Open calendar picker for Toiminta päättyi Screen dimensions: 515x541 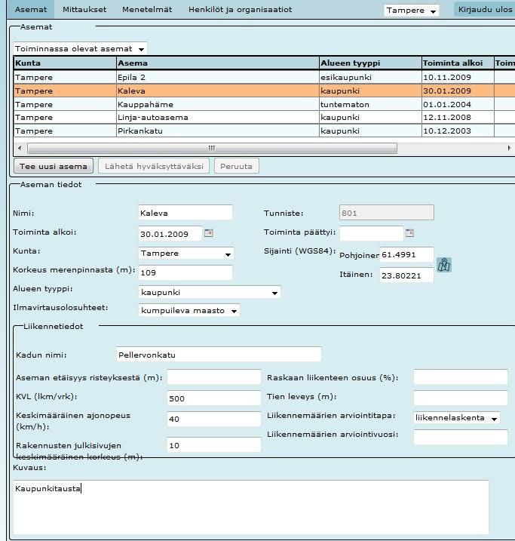[409, 233]
